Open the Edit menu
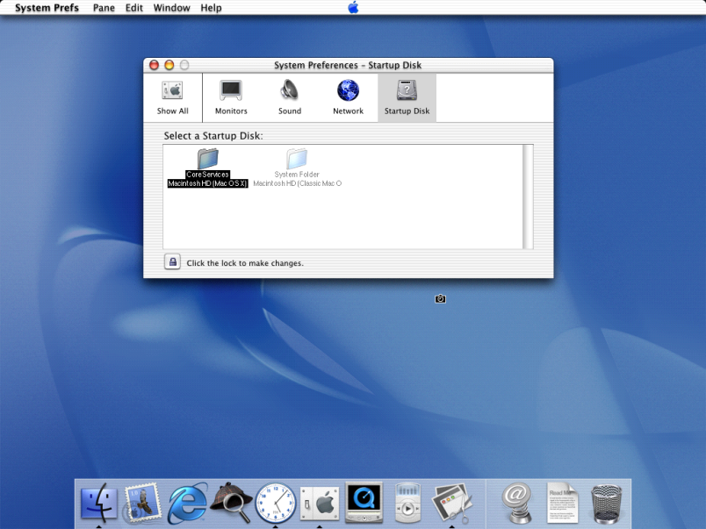Screen dimensions: 706x529 click(133, 8)
